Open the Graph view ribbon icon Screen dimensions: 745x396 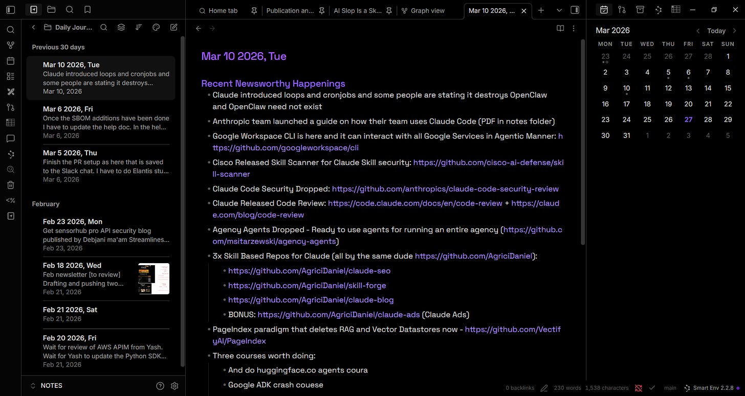pos(10,45)
